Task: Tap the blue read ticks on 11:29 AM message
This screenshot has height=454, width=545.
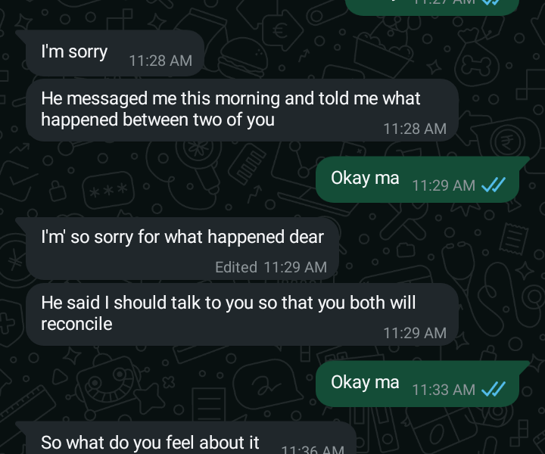Action: 494,185
